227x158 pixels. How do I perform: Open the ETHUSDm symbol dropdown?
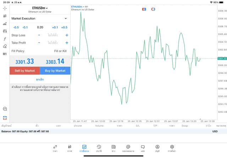tap(40, 8)
